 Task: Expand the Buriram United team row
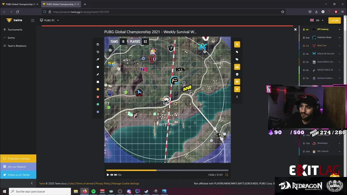click(339, 78)
